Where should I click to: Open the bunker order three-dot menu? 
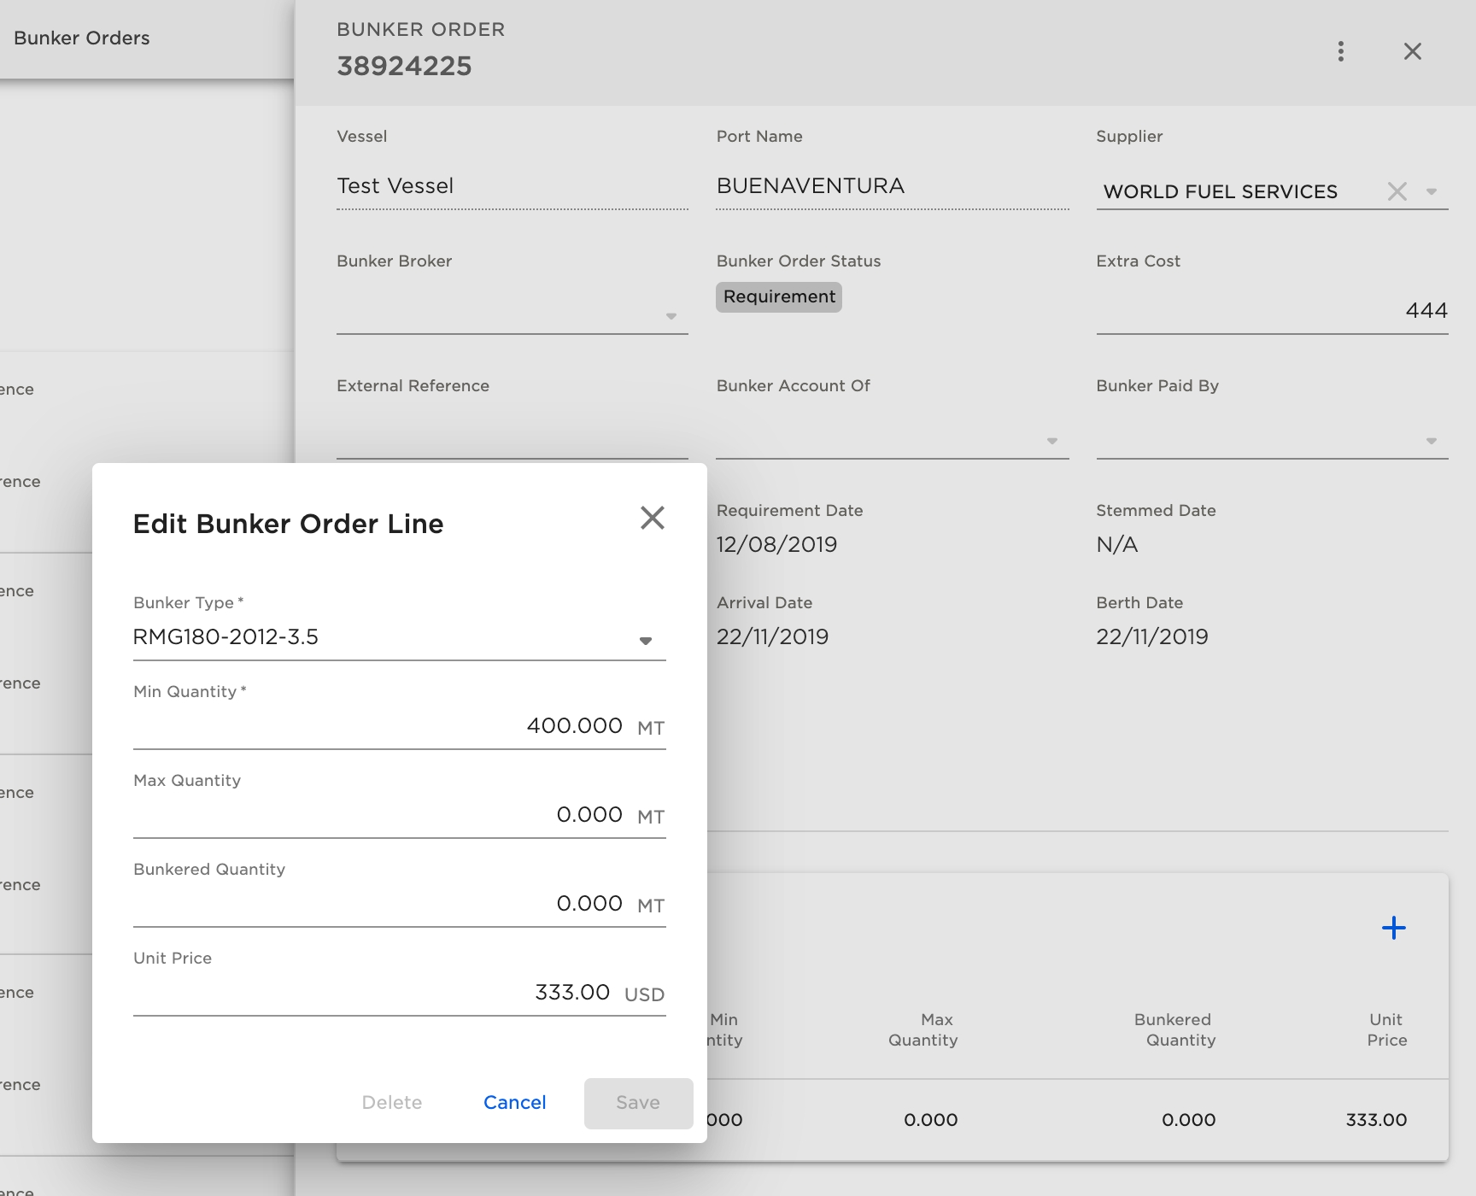coord(1340,51)
